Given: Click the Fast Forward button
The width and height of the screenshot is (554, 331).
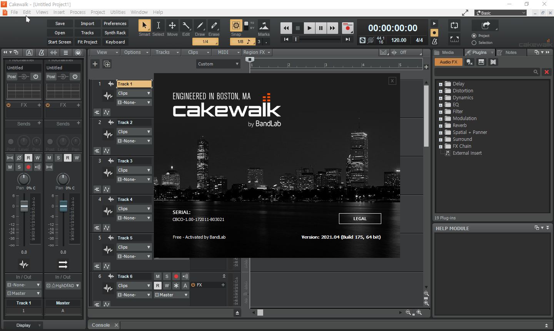Looking at the screenshot, I should pyautogui.click(x=332, y=28).
